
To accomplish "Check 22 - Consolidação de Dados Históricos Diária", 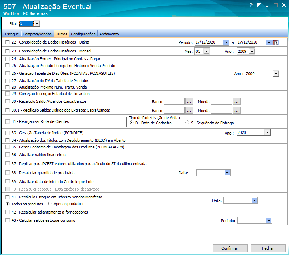I will tap(7, 42).
